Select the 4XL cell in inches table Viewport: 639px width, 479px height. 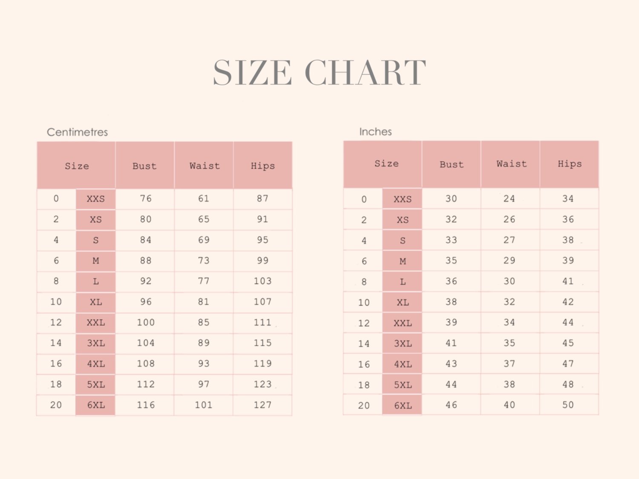coord(403,364)
